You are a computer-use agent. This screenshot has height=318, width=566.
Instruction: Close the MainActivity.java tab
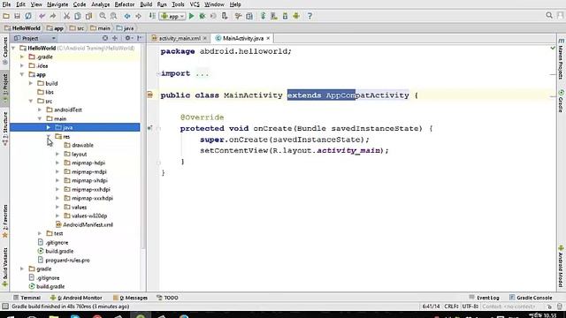point(268,38)
